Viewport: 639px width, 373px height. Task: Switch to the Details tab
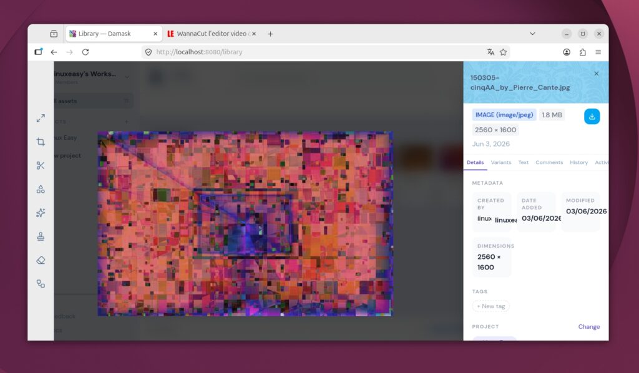click(475, 162)
